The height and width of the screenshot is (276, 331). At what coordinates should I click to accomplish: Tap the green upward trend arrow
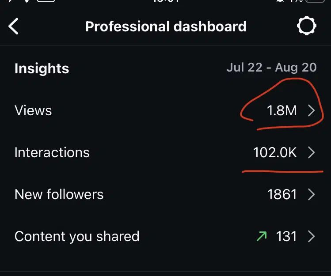pos(262,236)
